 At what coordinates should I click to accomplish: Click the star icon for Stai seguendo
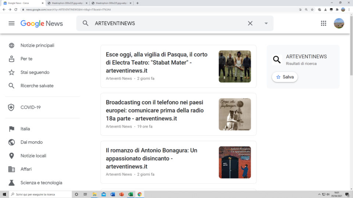click(11, 72)
